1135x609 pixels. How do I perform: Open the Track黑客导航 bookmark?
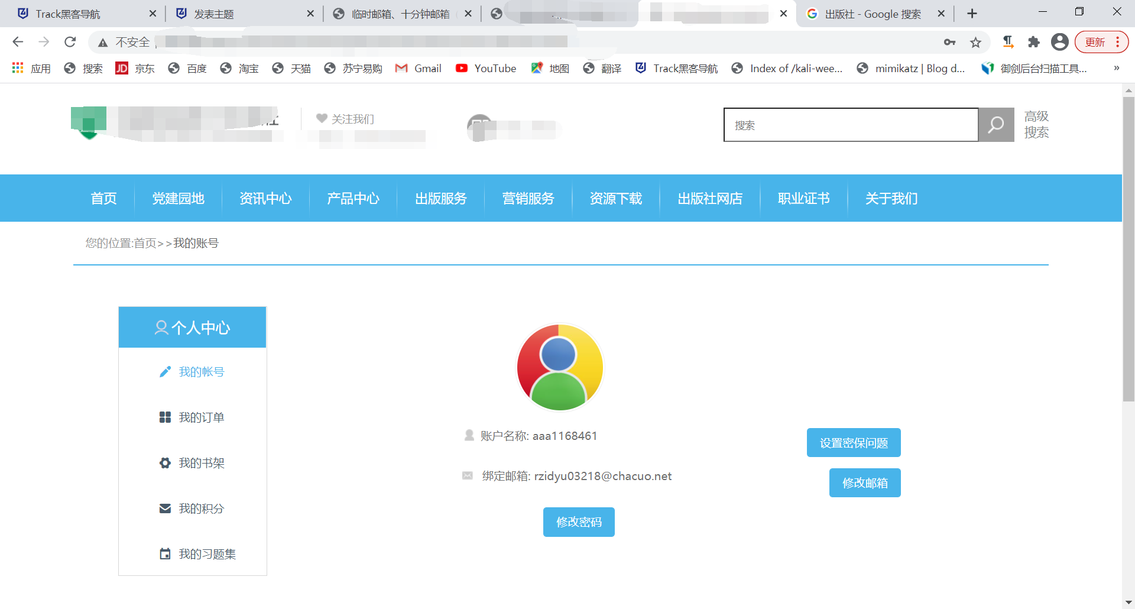coord(676,69)
